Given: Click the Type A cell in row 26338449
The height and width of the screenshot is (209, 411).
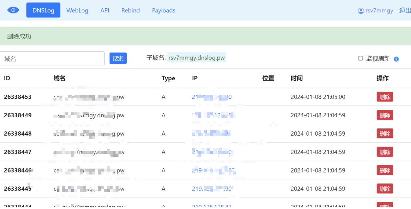Looking at the screenshot, I should 163,115.
